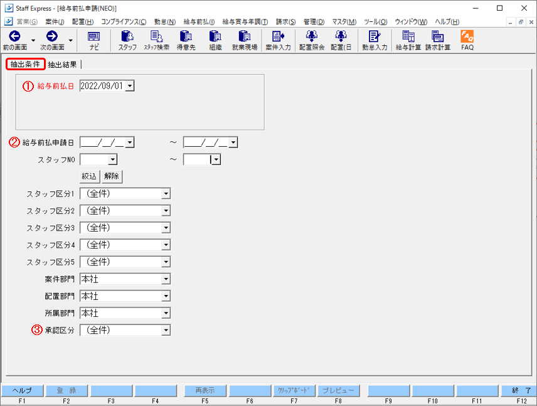The height and width of the screenshot is (406, 537).
Task: Click the 再表示 F5 function button
Action: tap(205, 390)
